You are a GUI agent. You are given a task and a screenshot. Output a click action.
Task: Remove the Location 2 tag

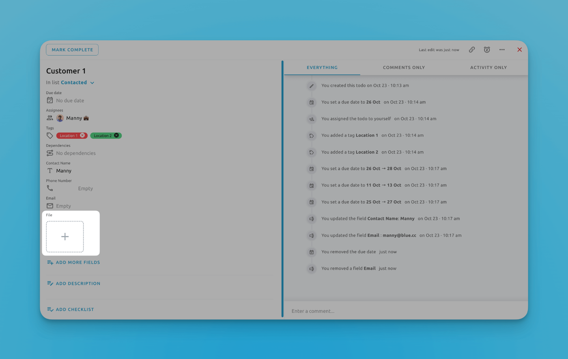coord(117,135)
